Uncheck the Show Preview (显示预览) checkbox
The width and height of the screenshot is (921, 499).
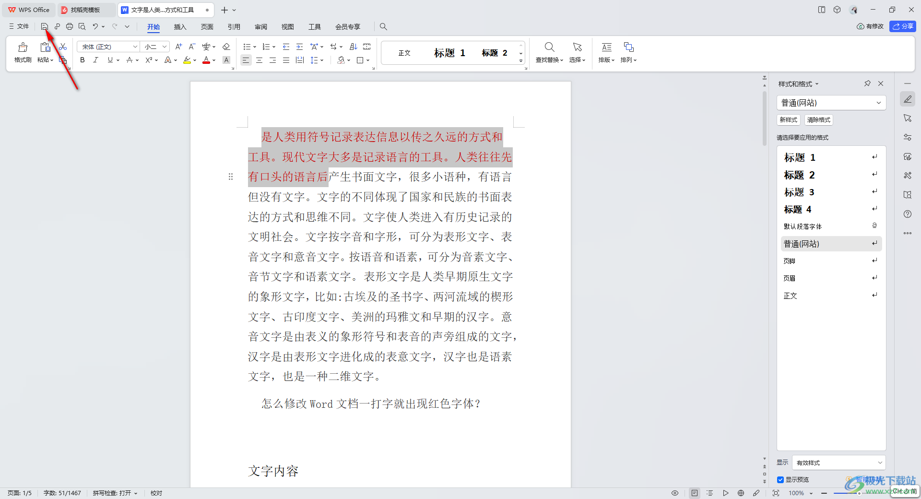(x=780, y=480)
